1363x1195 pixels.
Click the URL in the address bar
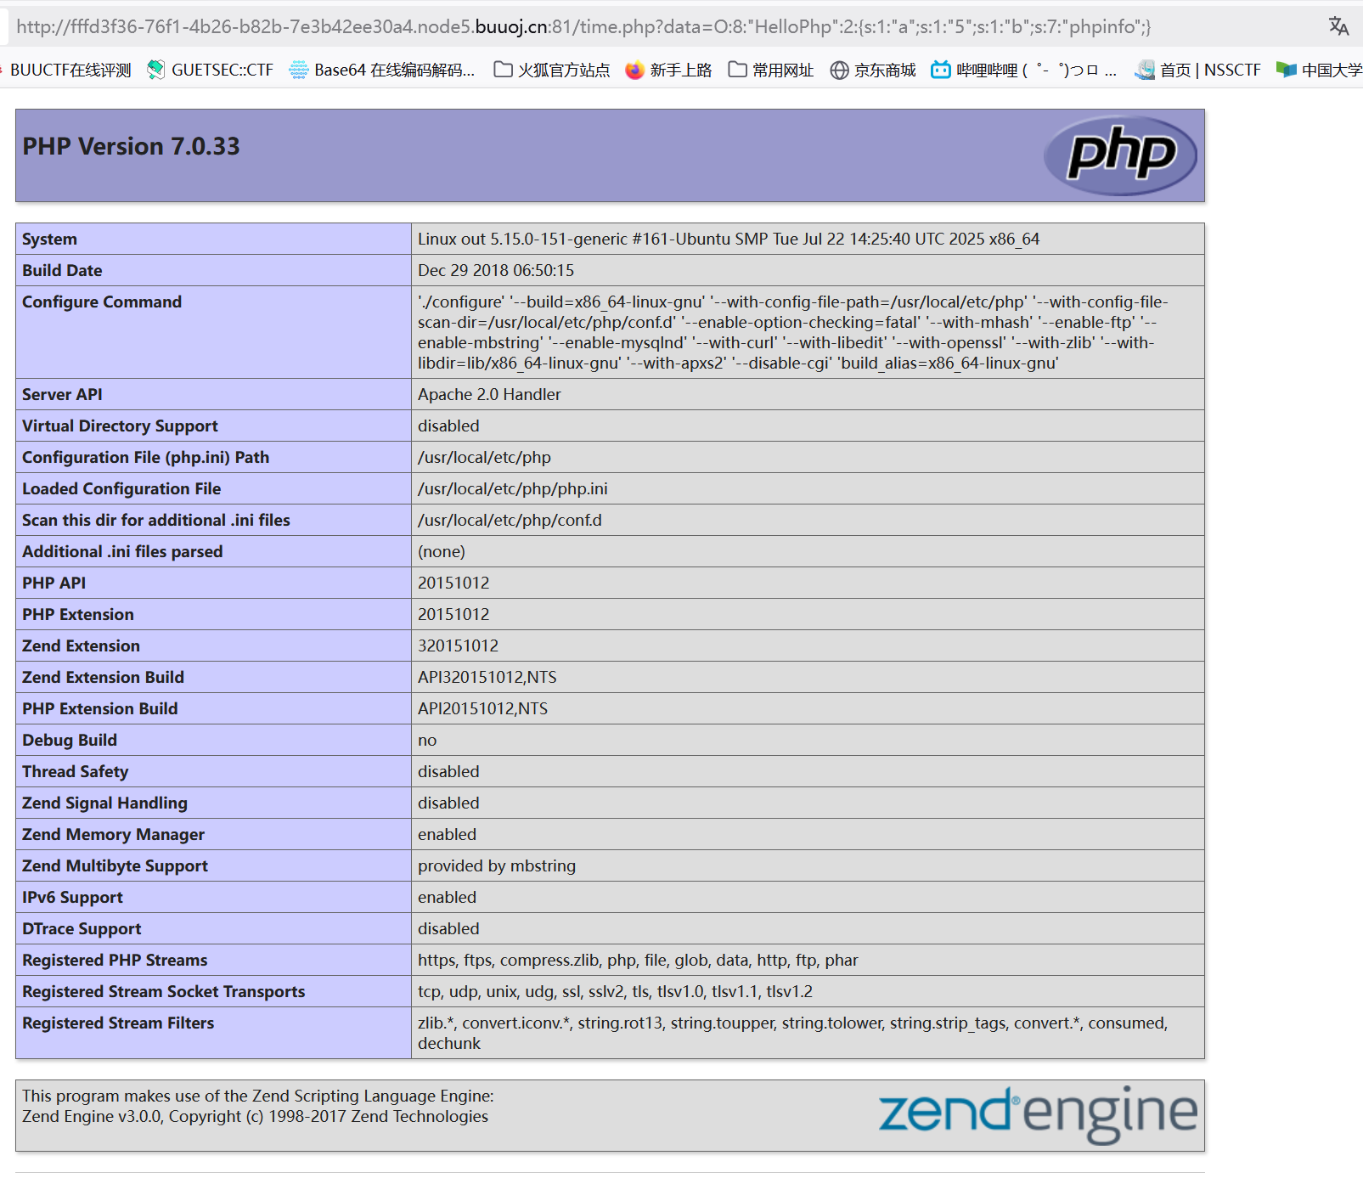[583, 26]
